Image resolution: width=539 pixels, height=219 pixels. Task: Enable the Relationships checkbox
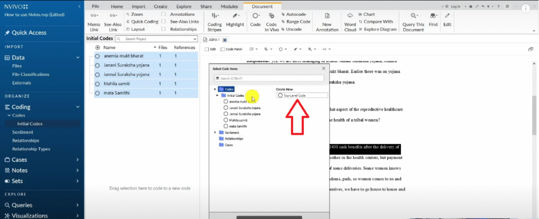[164, 29]
